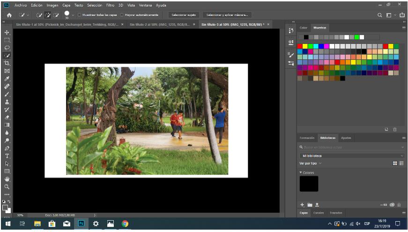Click Seleccionar y aplicar máscara button
408x232 pixels.
(x=227, y=15)
